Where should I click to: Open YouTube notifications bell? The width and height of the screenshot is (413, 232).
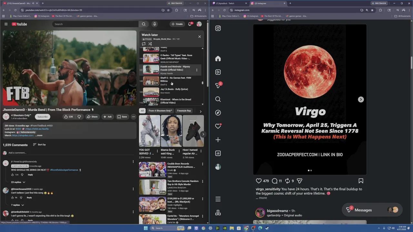pyautogui.click(x=190, y=24)
